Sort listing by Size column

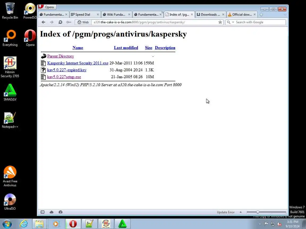point(148,48)
